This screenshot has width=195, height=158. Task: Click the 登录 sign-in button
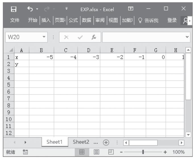coord(172,20)
